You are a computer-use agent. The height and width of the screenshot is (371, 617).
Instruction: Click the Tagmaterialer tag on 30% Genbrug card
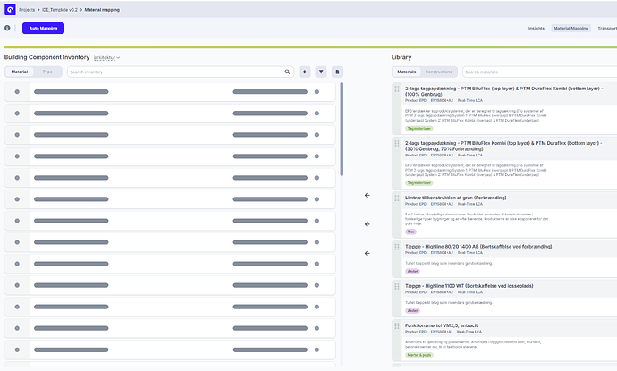(x=419, y=183)
